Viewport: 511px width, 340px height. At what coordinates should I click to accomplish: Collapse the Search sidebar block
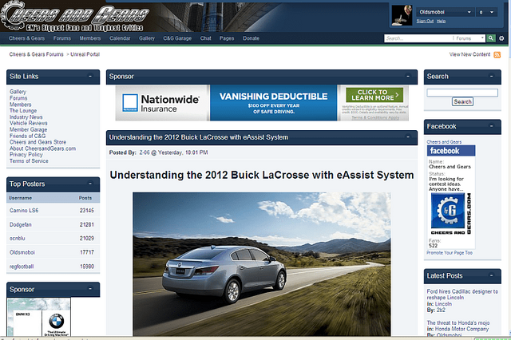pos(492,76)
